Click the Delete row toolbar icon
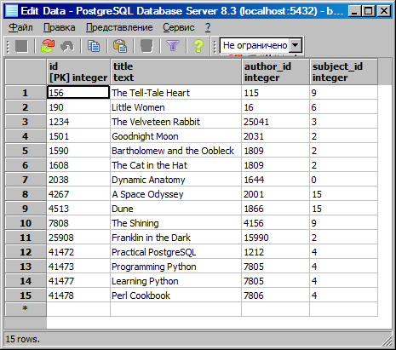The height and width of the screenshot is (350, 396). pos(146,46)
